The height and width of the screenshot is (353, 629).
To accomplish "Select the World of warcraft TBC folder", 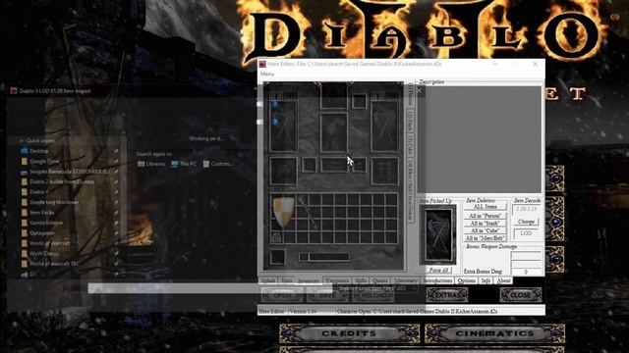I will 54,264.
